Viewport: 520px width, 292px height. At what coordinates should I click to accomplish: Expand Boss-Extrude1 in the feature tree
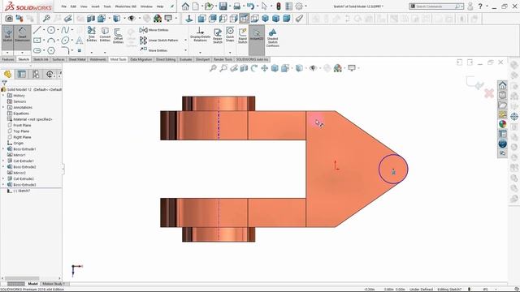3,149
